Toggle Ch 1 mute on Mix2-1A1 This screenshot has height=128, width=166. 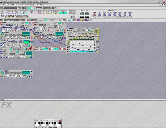(x=45, y=49)
